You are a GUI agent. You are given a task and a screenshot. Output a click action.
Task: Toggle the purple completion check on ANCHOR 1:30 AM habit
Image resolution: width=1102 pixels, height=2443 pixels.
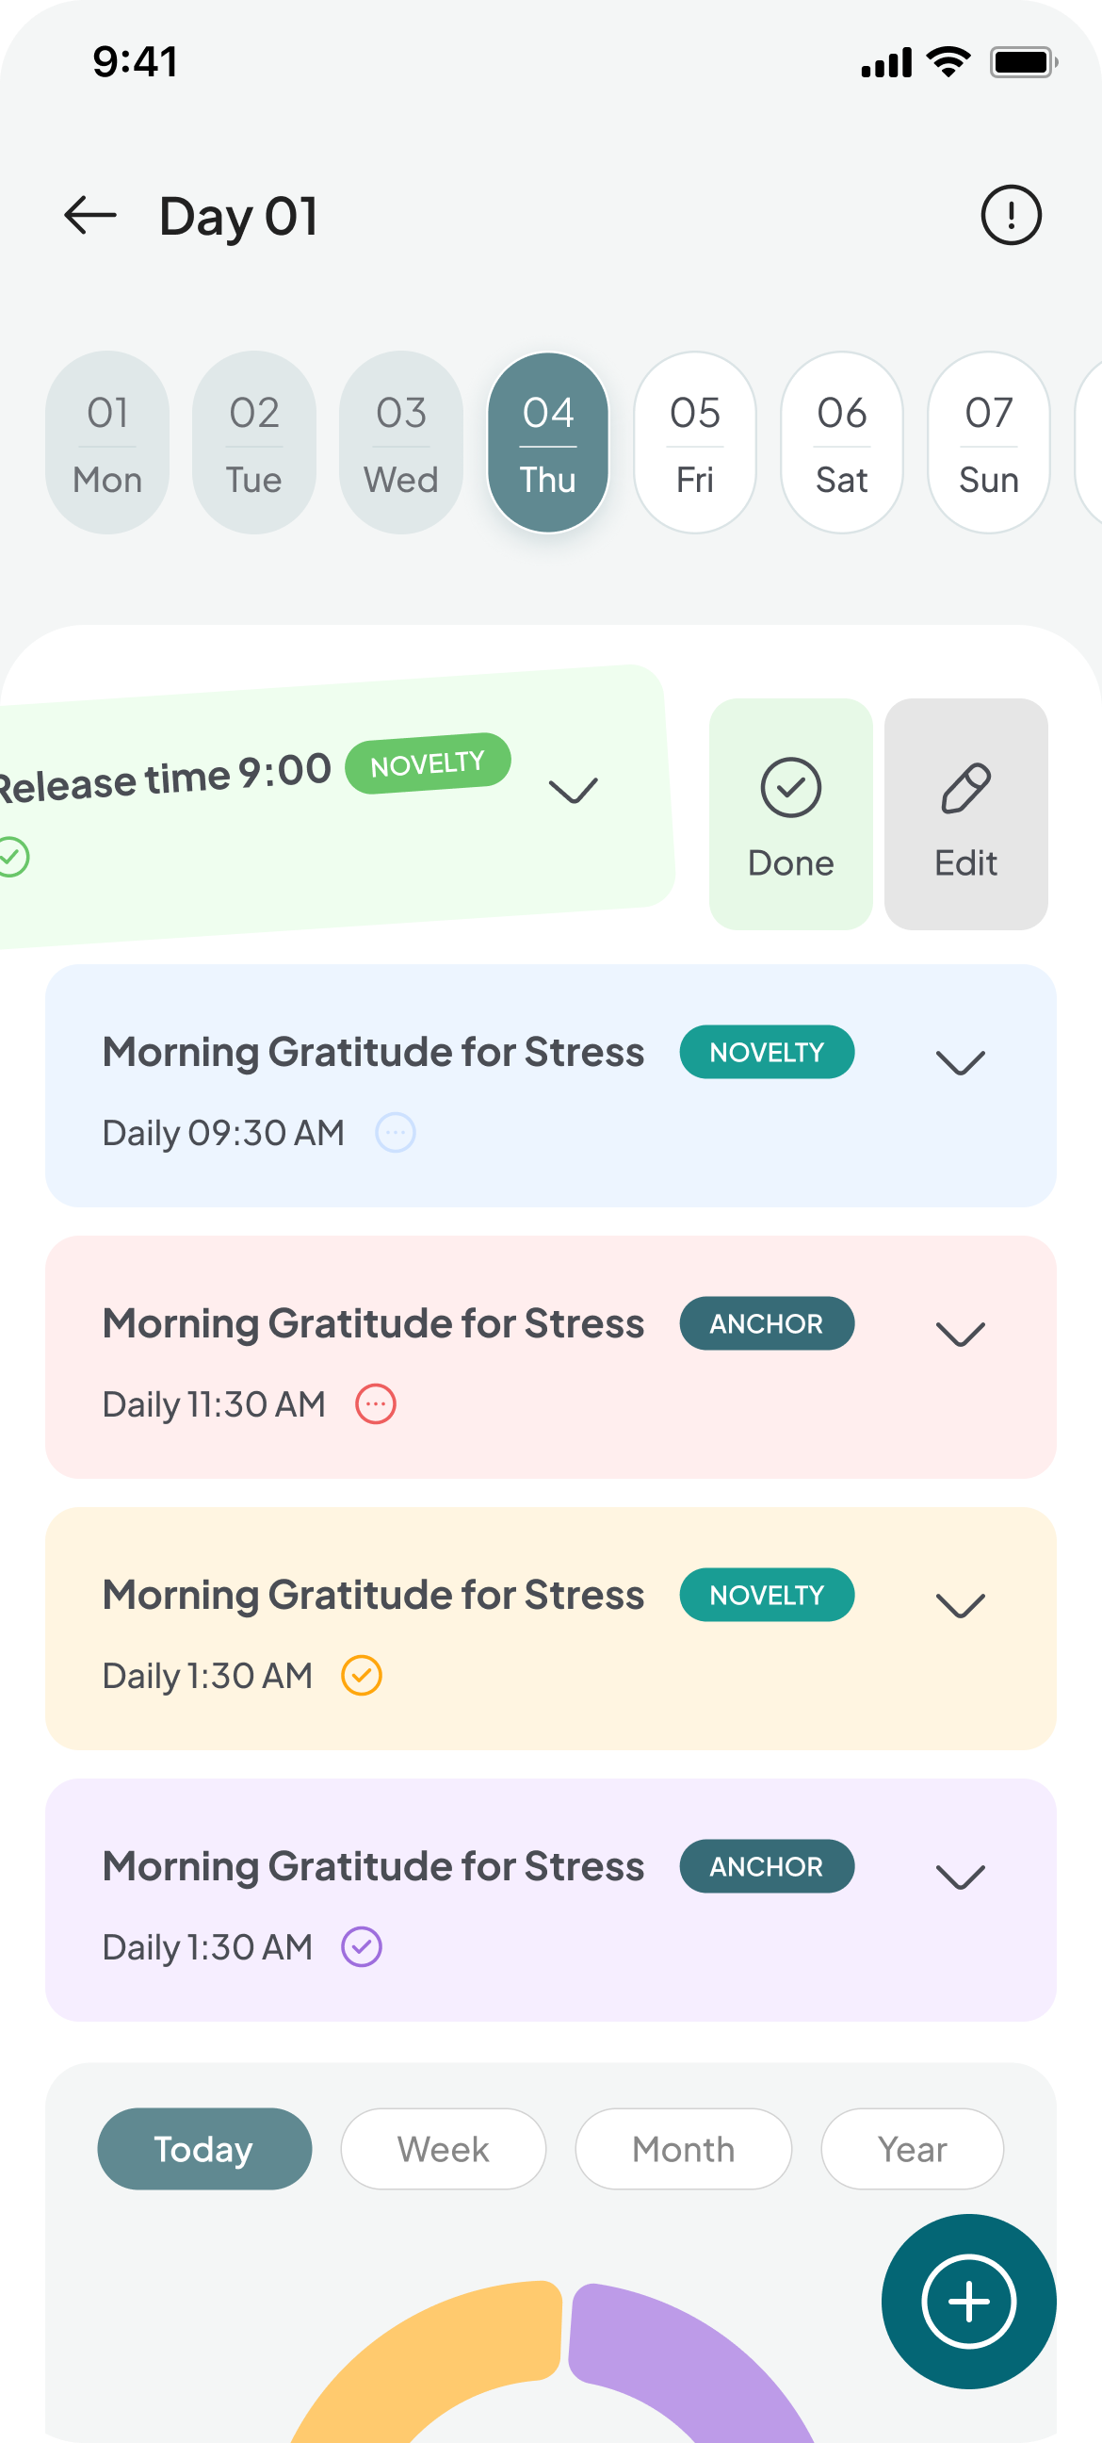coord(361,1946)
